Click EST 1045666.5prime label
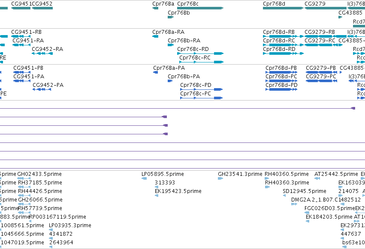This screenshot has height=249, width=365. (23, 234)
